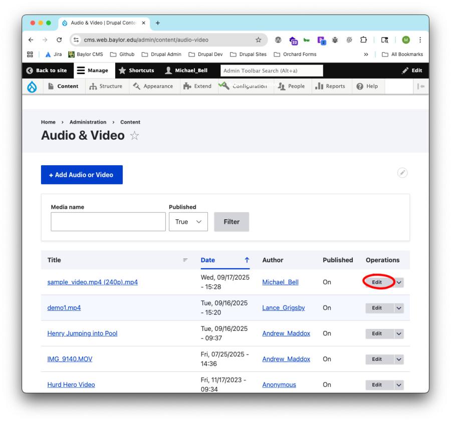
Task: Open the demo1.mp4 link
Action: pos(64,308)
